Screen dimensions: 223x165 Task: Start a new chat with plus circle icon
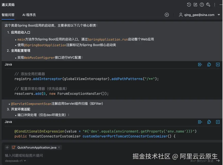click(167, 15)
